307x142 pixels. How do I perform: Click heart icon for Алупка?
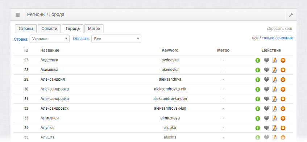tap(266, 128)
